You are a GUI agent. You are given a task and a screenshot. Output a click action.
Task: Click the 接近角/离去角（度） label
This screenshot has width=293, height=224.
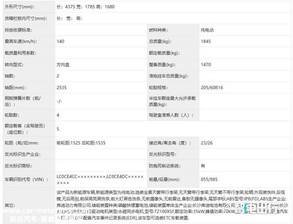coord(170,143)
